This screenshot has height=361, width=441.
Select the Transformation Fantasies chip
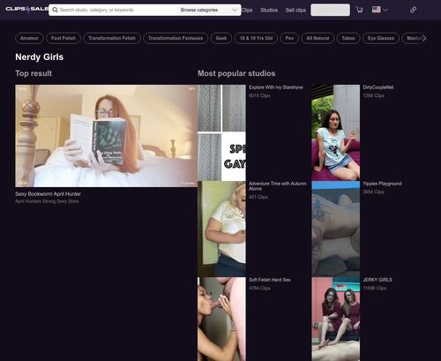click(x=176, y=38)
